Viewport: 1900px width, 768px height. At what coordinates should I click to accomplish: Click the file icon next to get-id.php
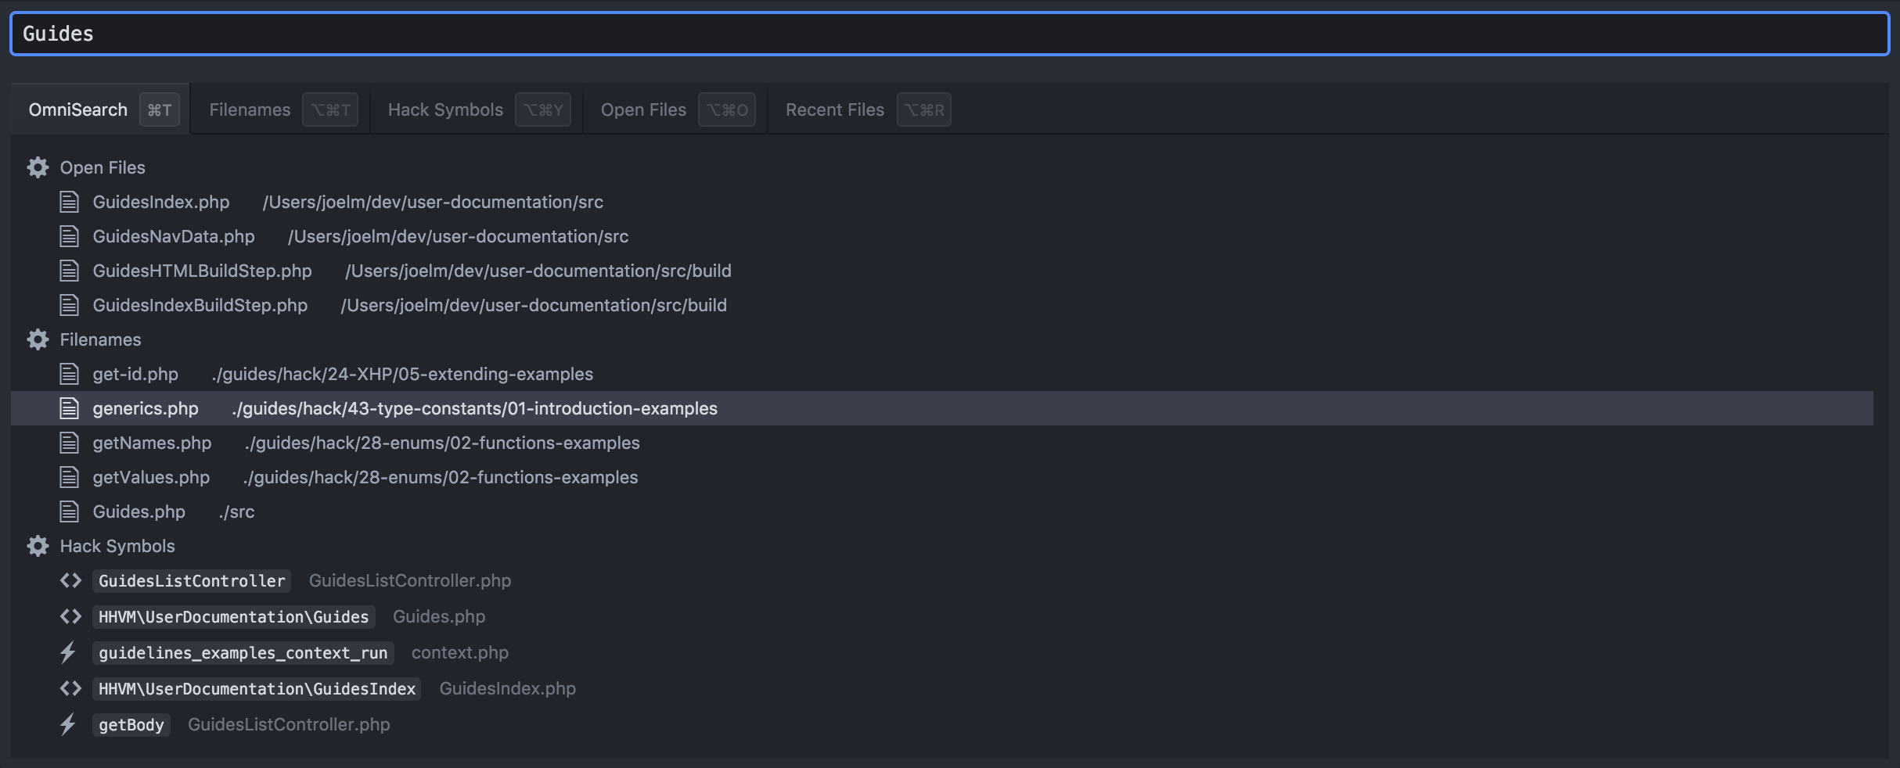[x=70, y=374]
